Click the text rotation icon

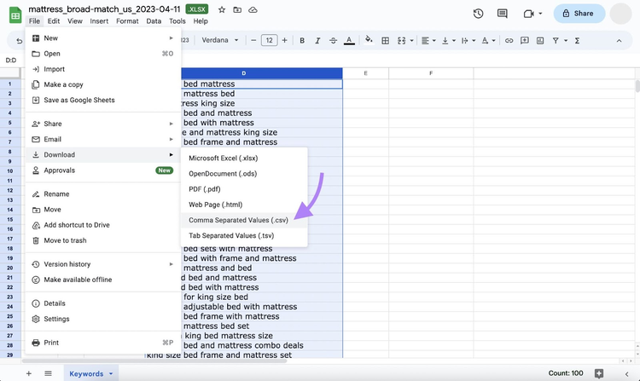[485, 40]
